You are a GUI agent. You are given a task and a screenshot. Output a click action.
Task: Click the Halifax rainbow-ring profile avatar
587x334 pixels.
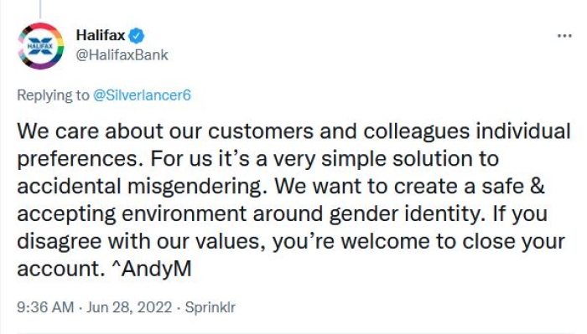pos(40,46)
